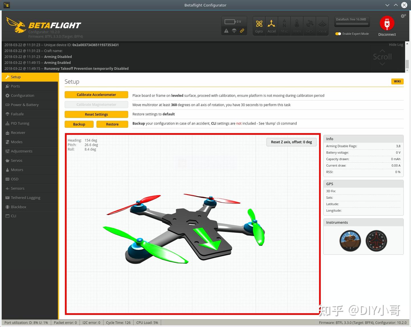Click the USB connection link icon
The height and width of the screenshot is (327, 411).
coord(242,31)
